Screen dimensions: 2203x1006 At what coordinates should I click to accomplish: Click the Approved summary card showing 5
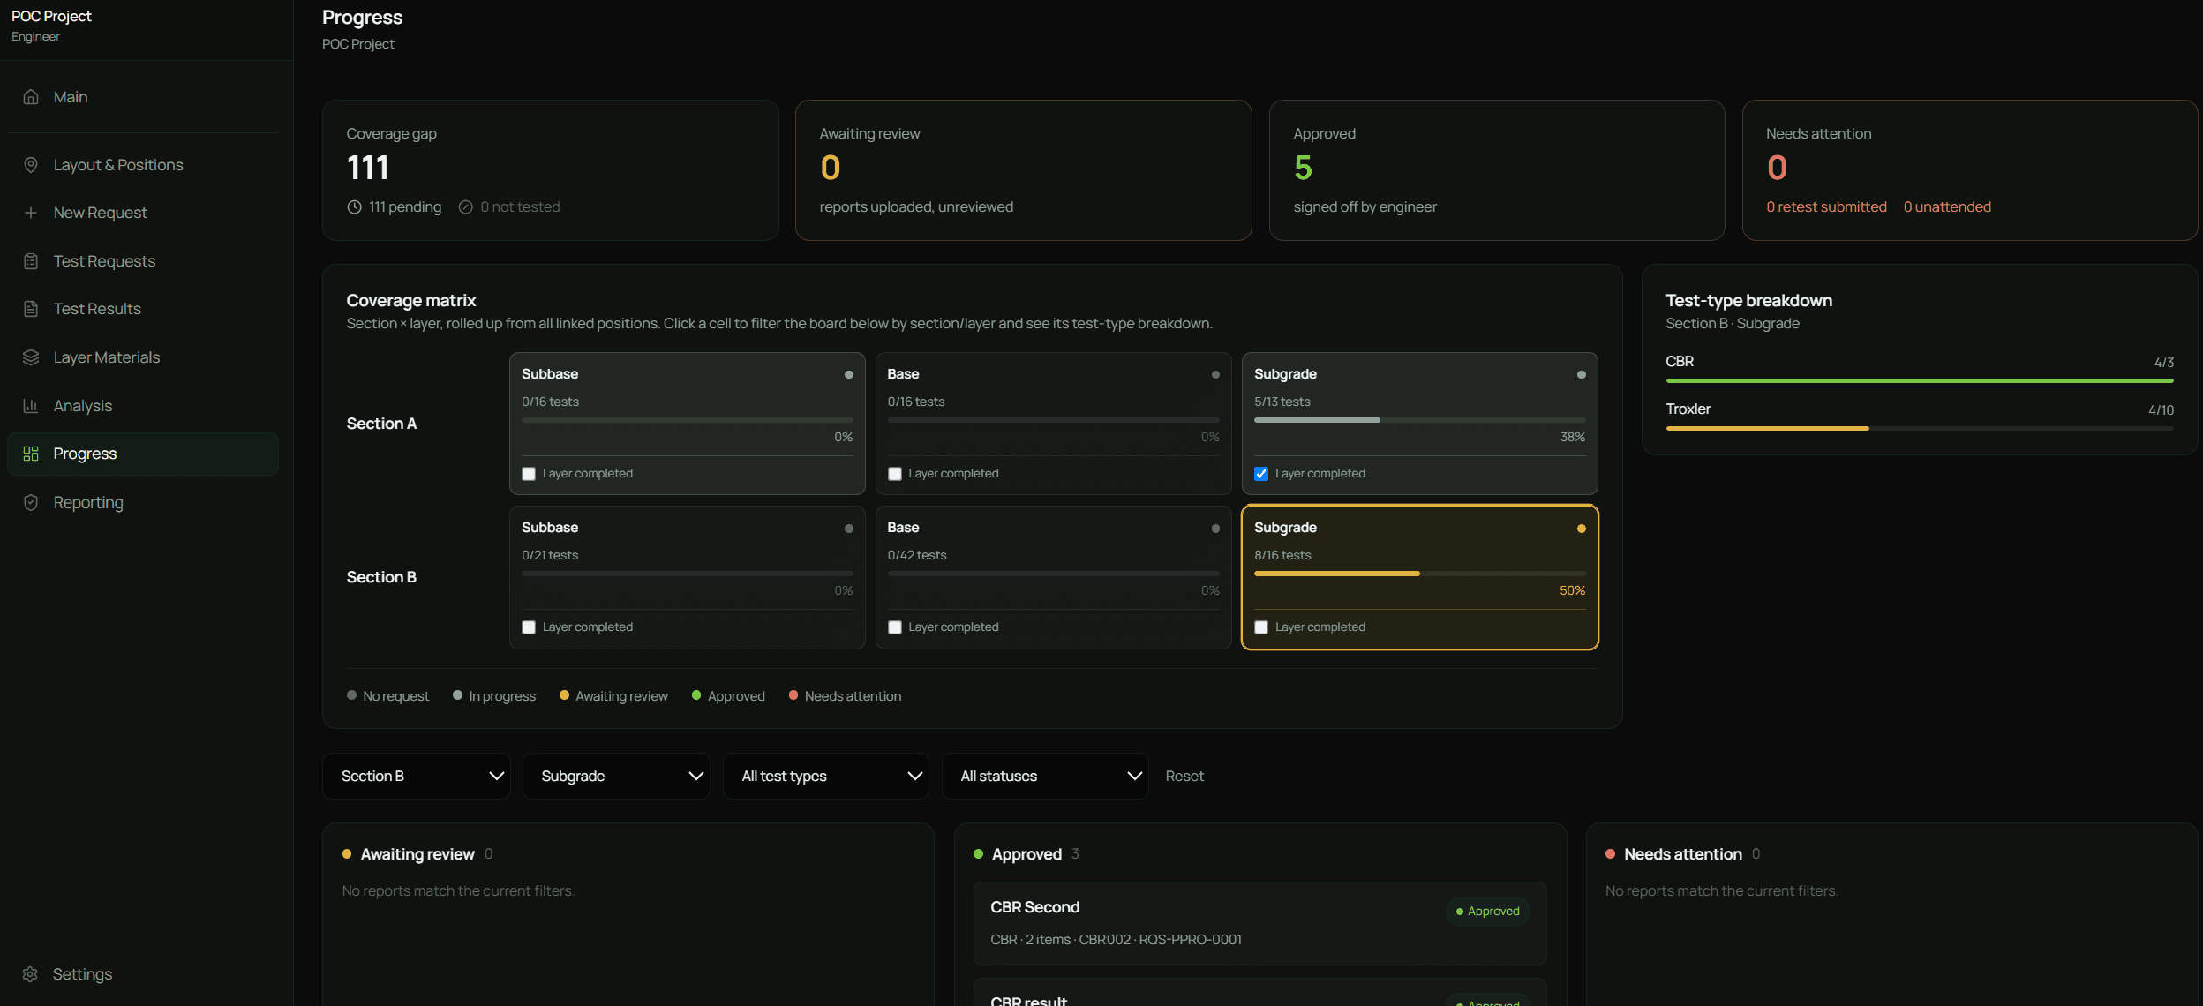1496,170
